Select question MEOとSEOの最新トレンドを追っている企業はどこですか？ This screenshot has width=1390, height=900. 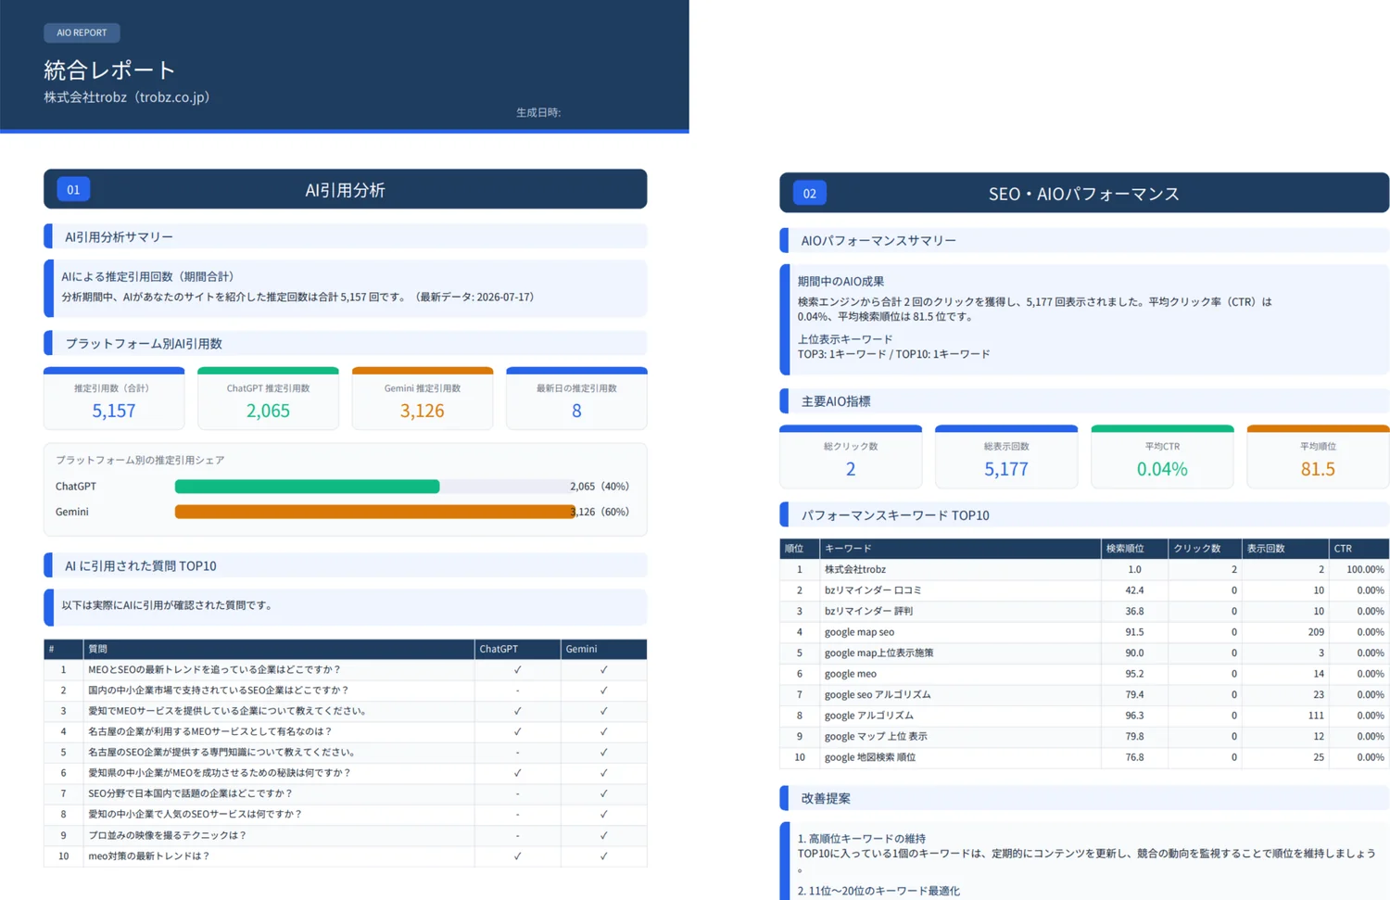pyautogui.click(x=215, y=669)
